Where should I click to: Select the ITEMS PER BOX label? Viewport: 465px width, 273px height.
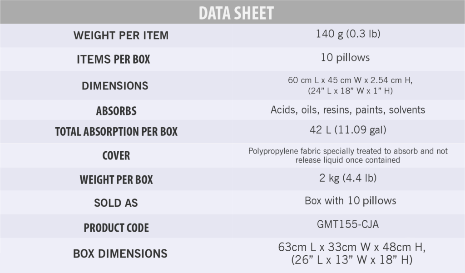coord(113,60)
